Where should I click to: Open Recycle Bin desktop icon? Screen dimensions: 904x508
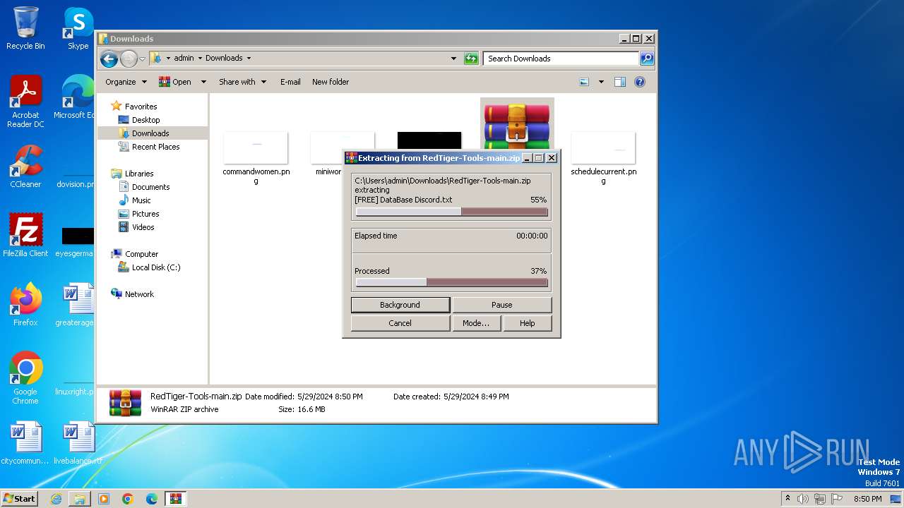[25, 28]
